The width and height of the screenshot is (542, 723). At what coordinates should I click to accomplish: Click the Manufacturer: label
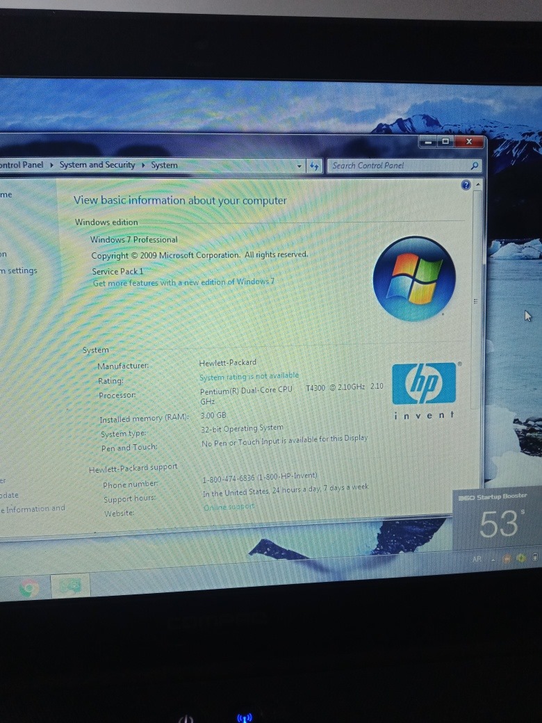click(x=123, y=366)
